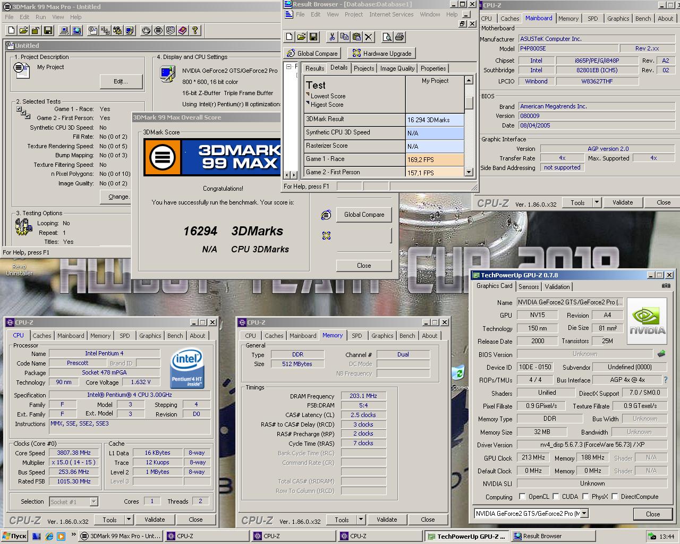Select Revo Uninstaller desktop icon
The image size is (680, 544).
[x=19, y=269]
